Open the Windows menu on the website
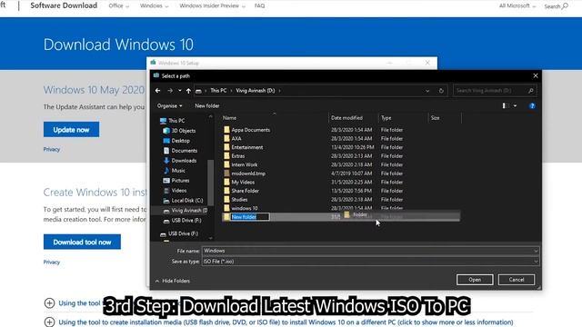 pyautogui.click(x=154, y=6)
